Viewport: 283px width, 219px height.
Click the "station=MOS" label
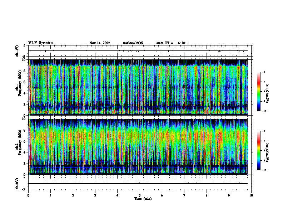[133, 43]
